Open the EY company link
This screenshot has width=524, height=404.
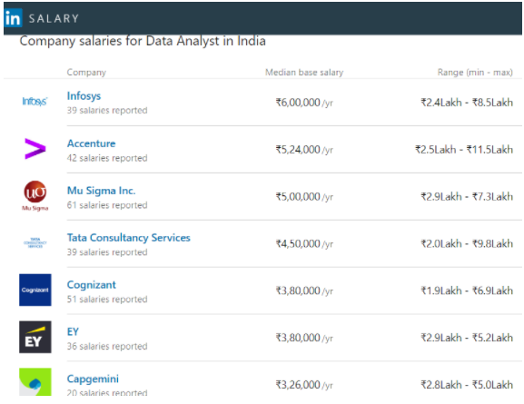coord(73,331)
